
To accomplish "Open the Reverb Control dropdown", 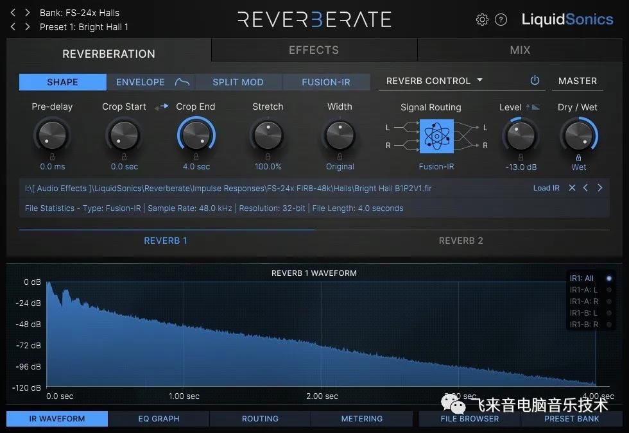I will [435, 81].
